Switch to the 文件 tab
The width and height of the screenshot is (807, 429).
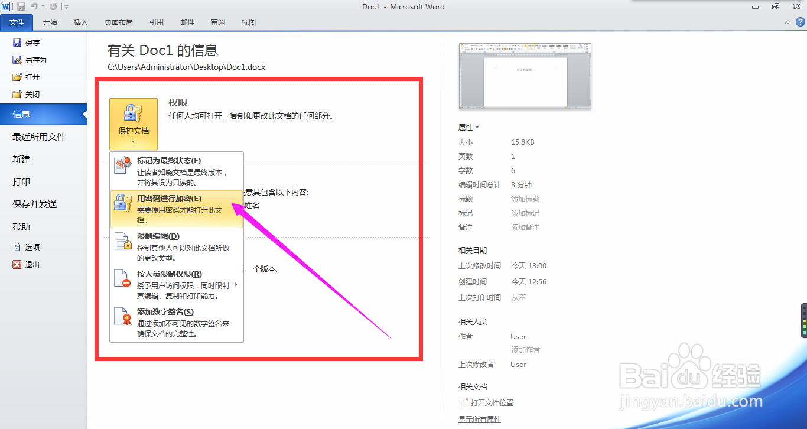click(x=17, y=22)
